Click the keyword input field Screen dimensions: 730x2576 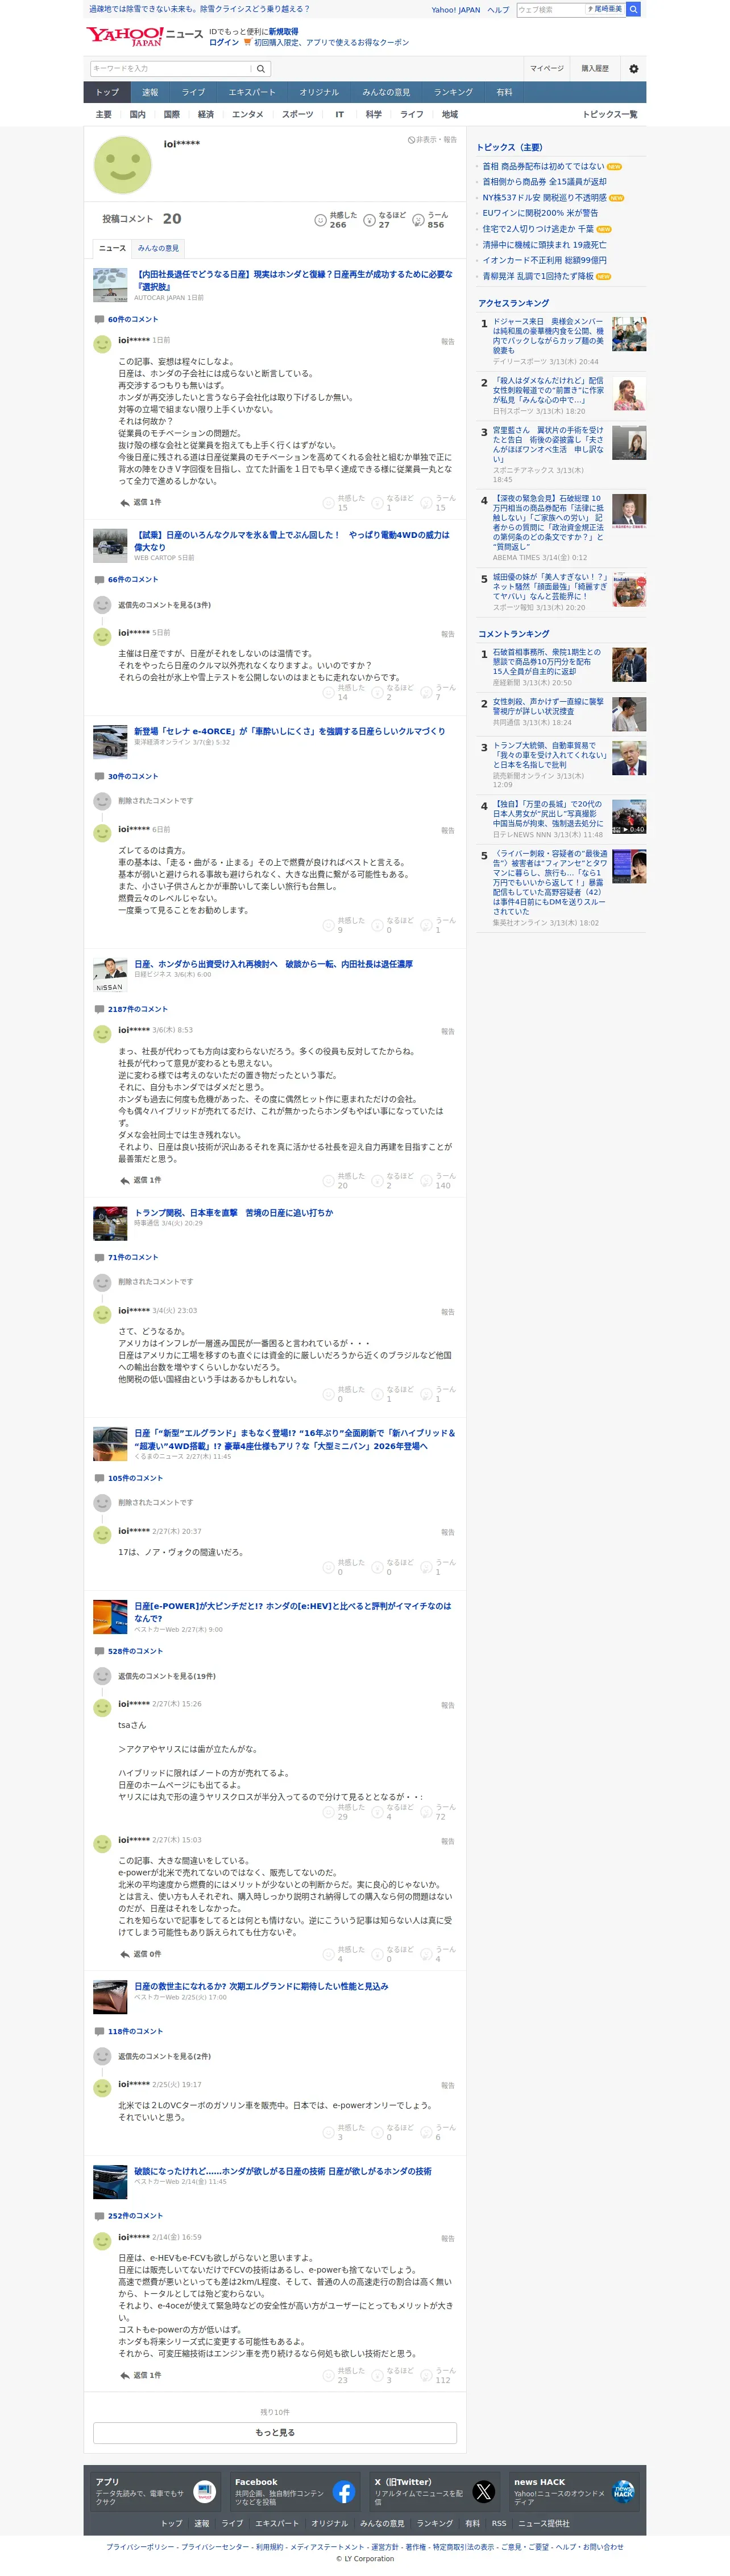click(170, 69)
